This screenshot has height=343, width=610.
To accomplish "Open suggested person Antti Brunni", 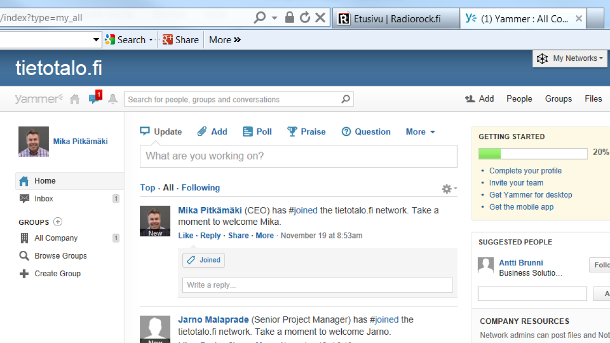I will coord(521,263).
